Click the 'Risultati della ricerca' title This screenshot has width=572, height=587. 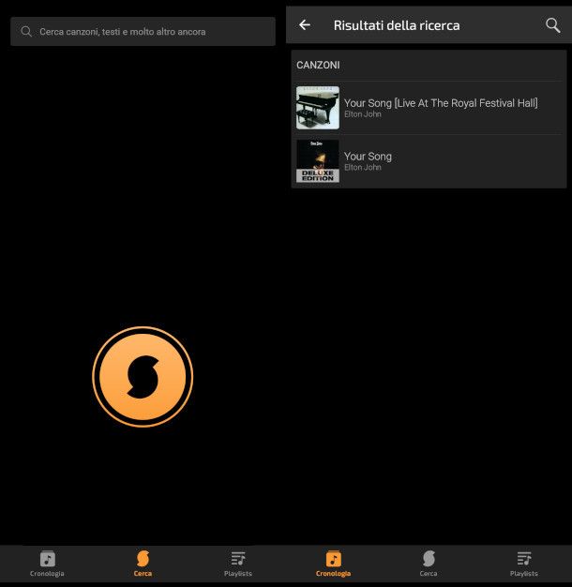pos(397,25)
